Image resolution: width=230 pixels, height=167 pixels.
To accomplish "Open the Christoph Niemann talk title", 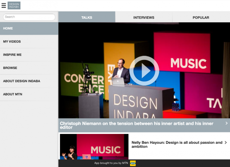I will tap(137, 125).
